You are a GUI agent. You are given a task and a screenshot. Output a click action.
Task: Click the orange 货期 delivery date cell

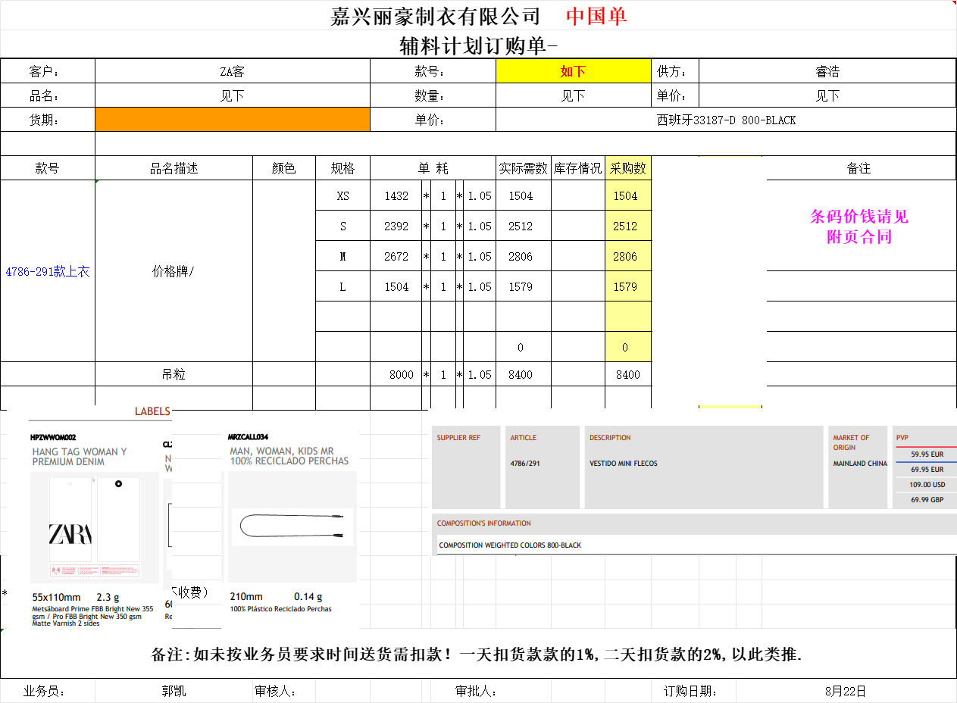tap(232, 120)
